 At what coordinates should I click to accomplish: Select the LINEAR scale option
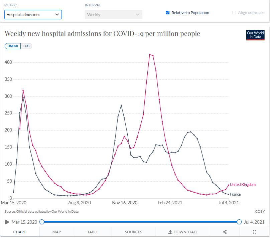13,46
